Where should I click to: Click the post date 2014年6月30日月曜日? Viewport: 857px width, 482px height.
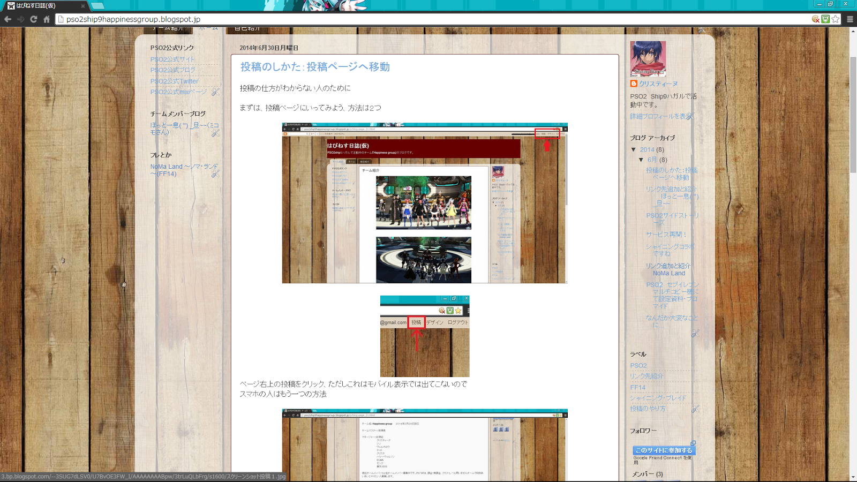tap(269, 48)
